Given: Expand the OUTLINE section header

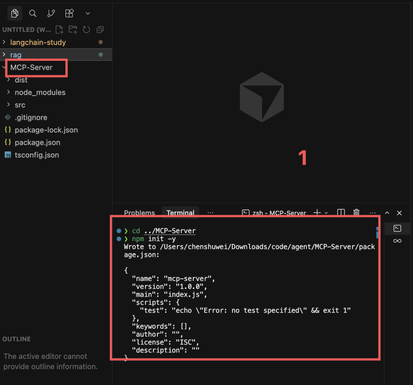Looking at the screenshot, I should tap(16, 339).
